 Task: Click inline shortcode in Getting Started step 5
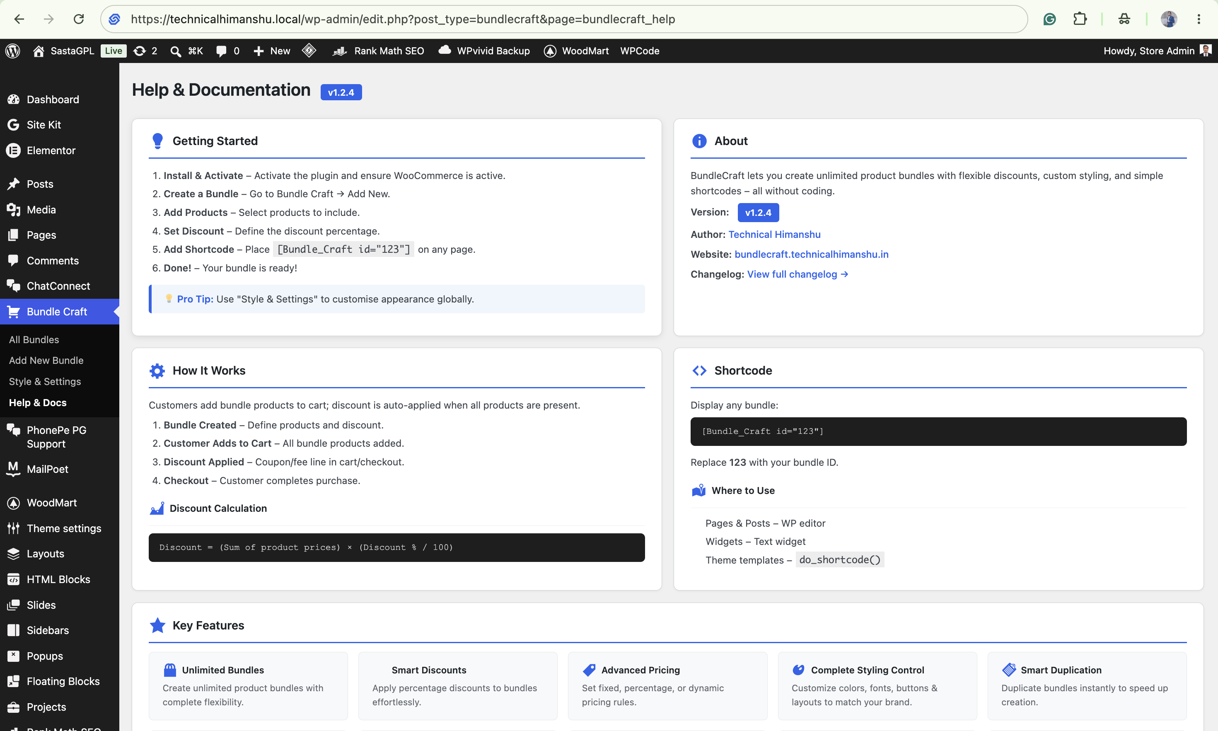[x=343, y=249]
